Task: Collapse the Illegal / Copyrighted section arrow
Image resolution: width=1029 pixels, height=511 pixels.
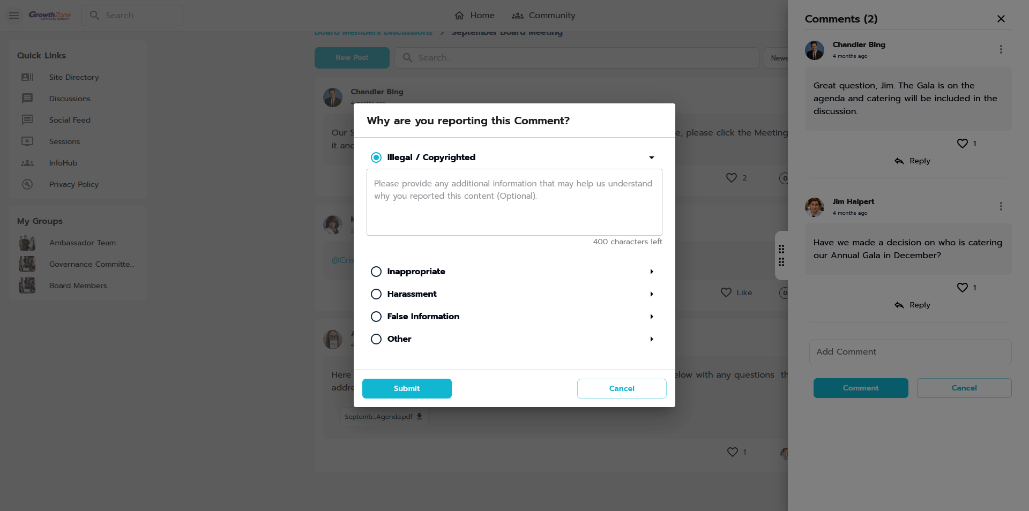Action: (651, 157)
